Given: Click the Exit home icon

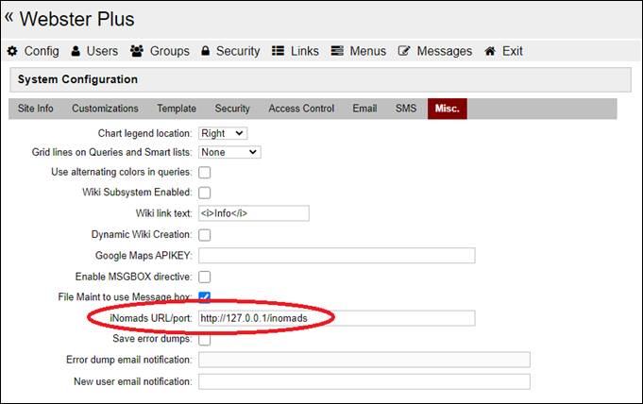Looking at the screenshot, I should point(490,51).
